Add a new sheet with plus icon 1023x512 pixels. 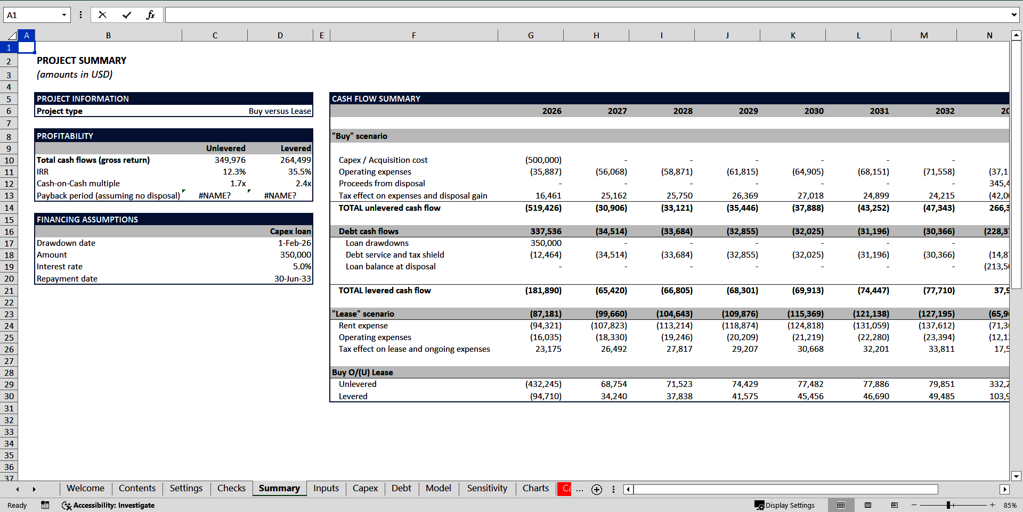click(597, 489)
